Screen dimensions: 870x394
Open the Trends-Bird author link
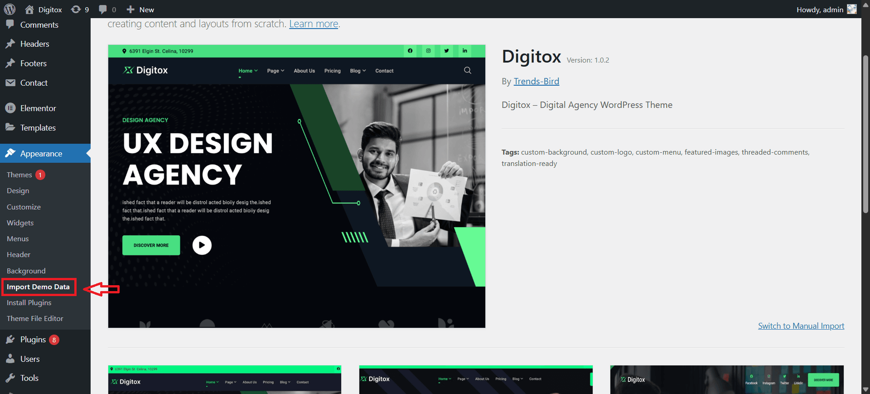coord(536,81)
